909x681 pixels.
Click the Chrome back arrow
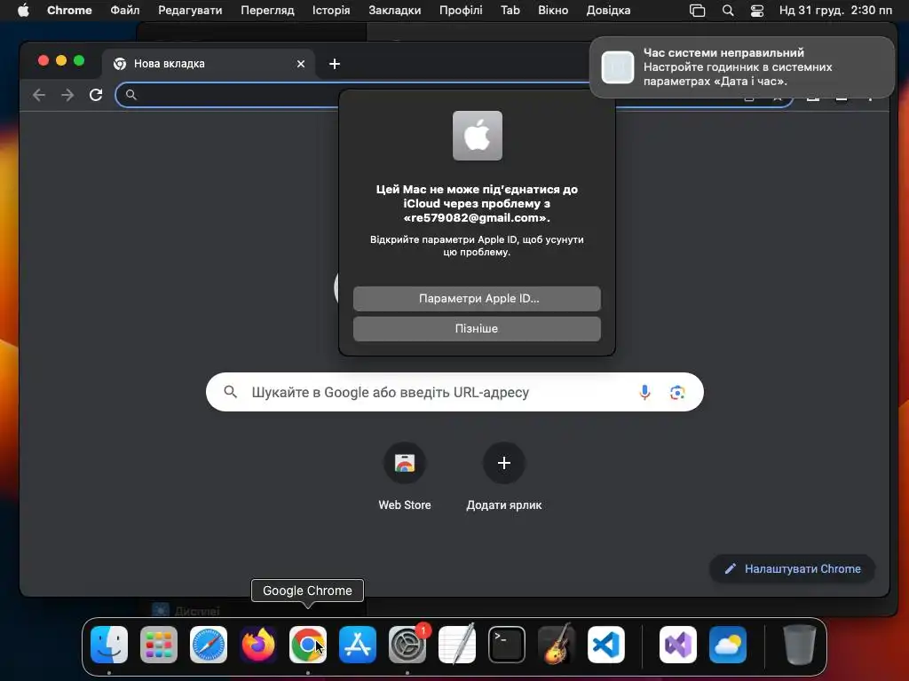[39, 95]
